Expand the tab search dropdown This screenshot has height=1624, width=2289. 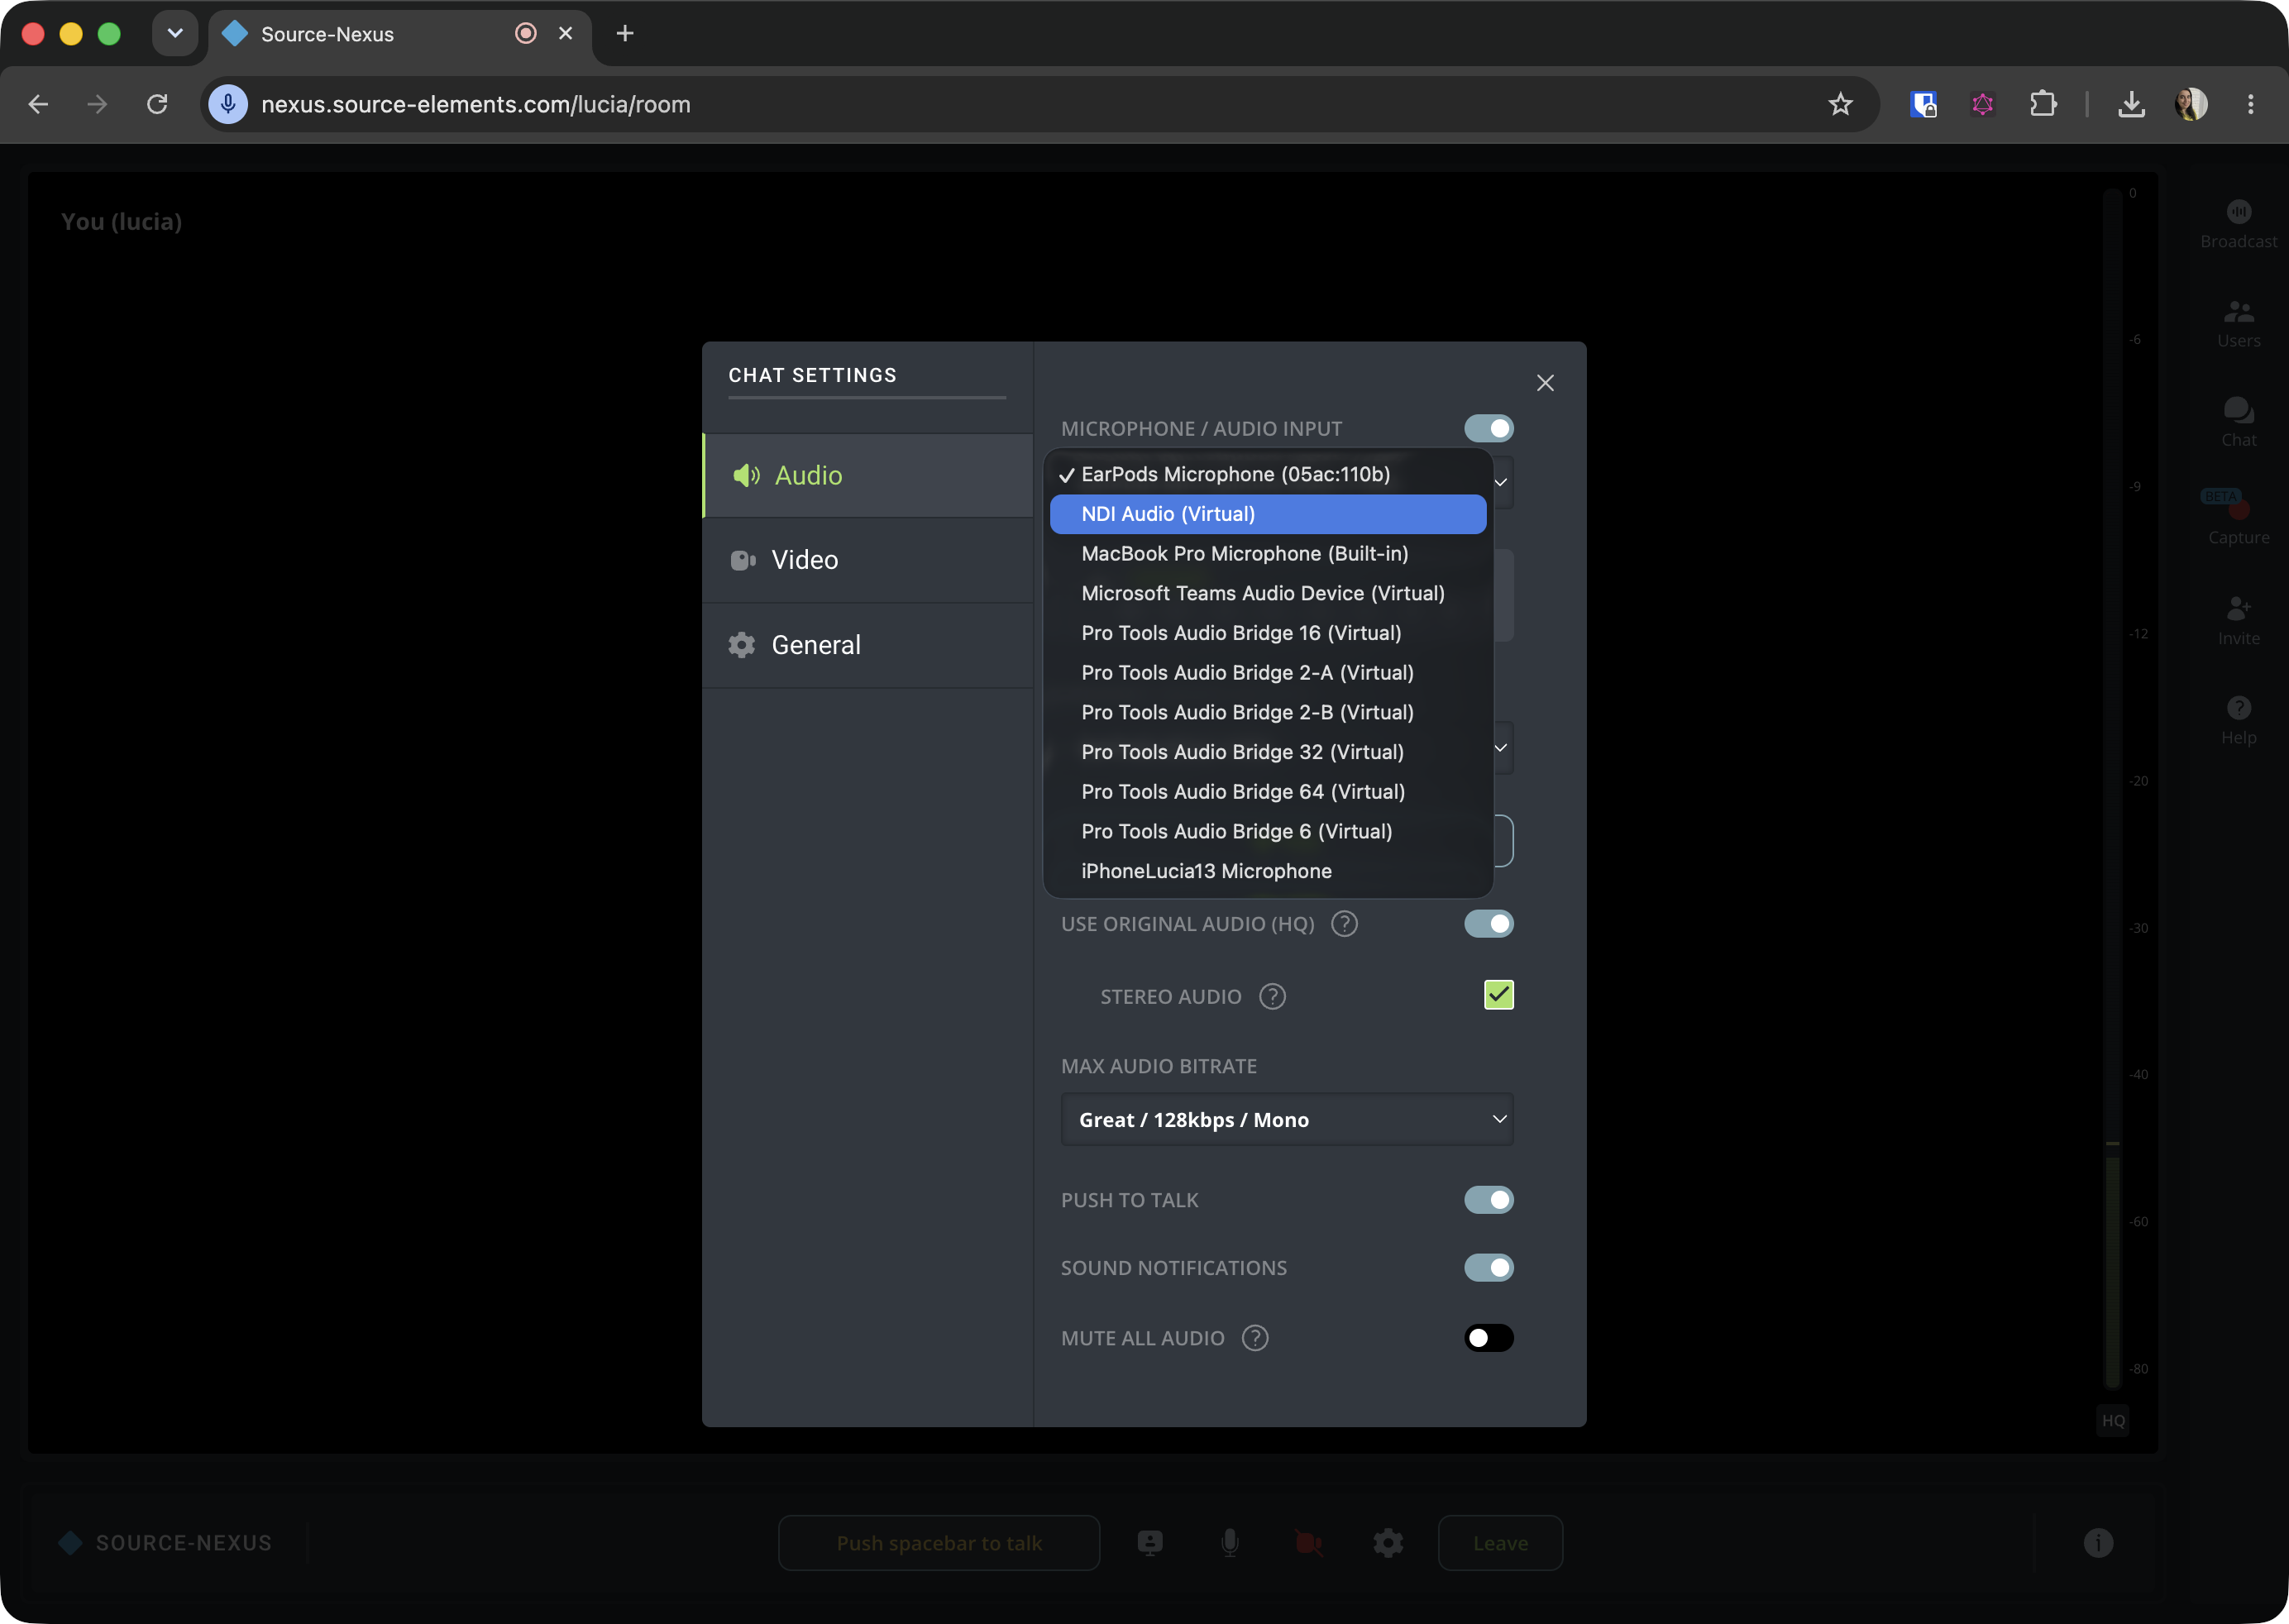(x=175, y=34)
